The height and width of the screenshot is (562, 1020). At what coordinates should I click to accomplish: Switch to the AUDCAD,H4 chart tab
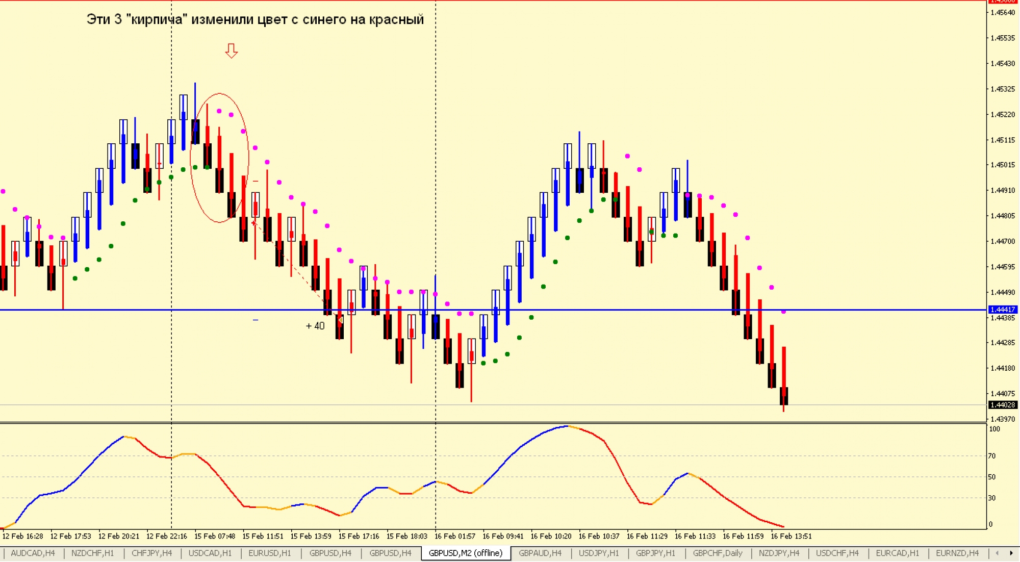point(33,553)
